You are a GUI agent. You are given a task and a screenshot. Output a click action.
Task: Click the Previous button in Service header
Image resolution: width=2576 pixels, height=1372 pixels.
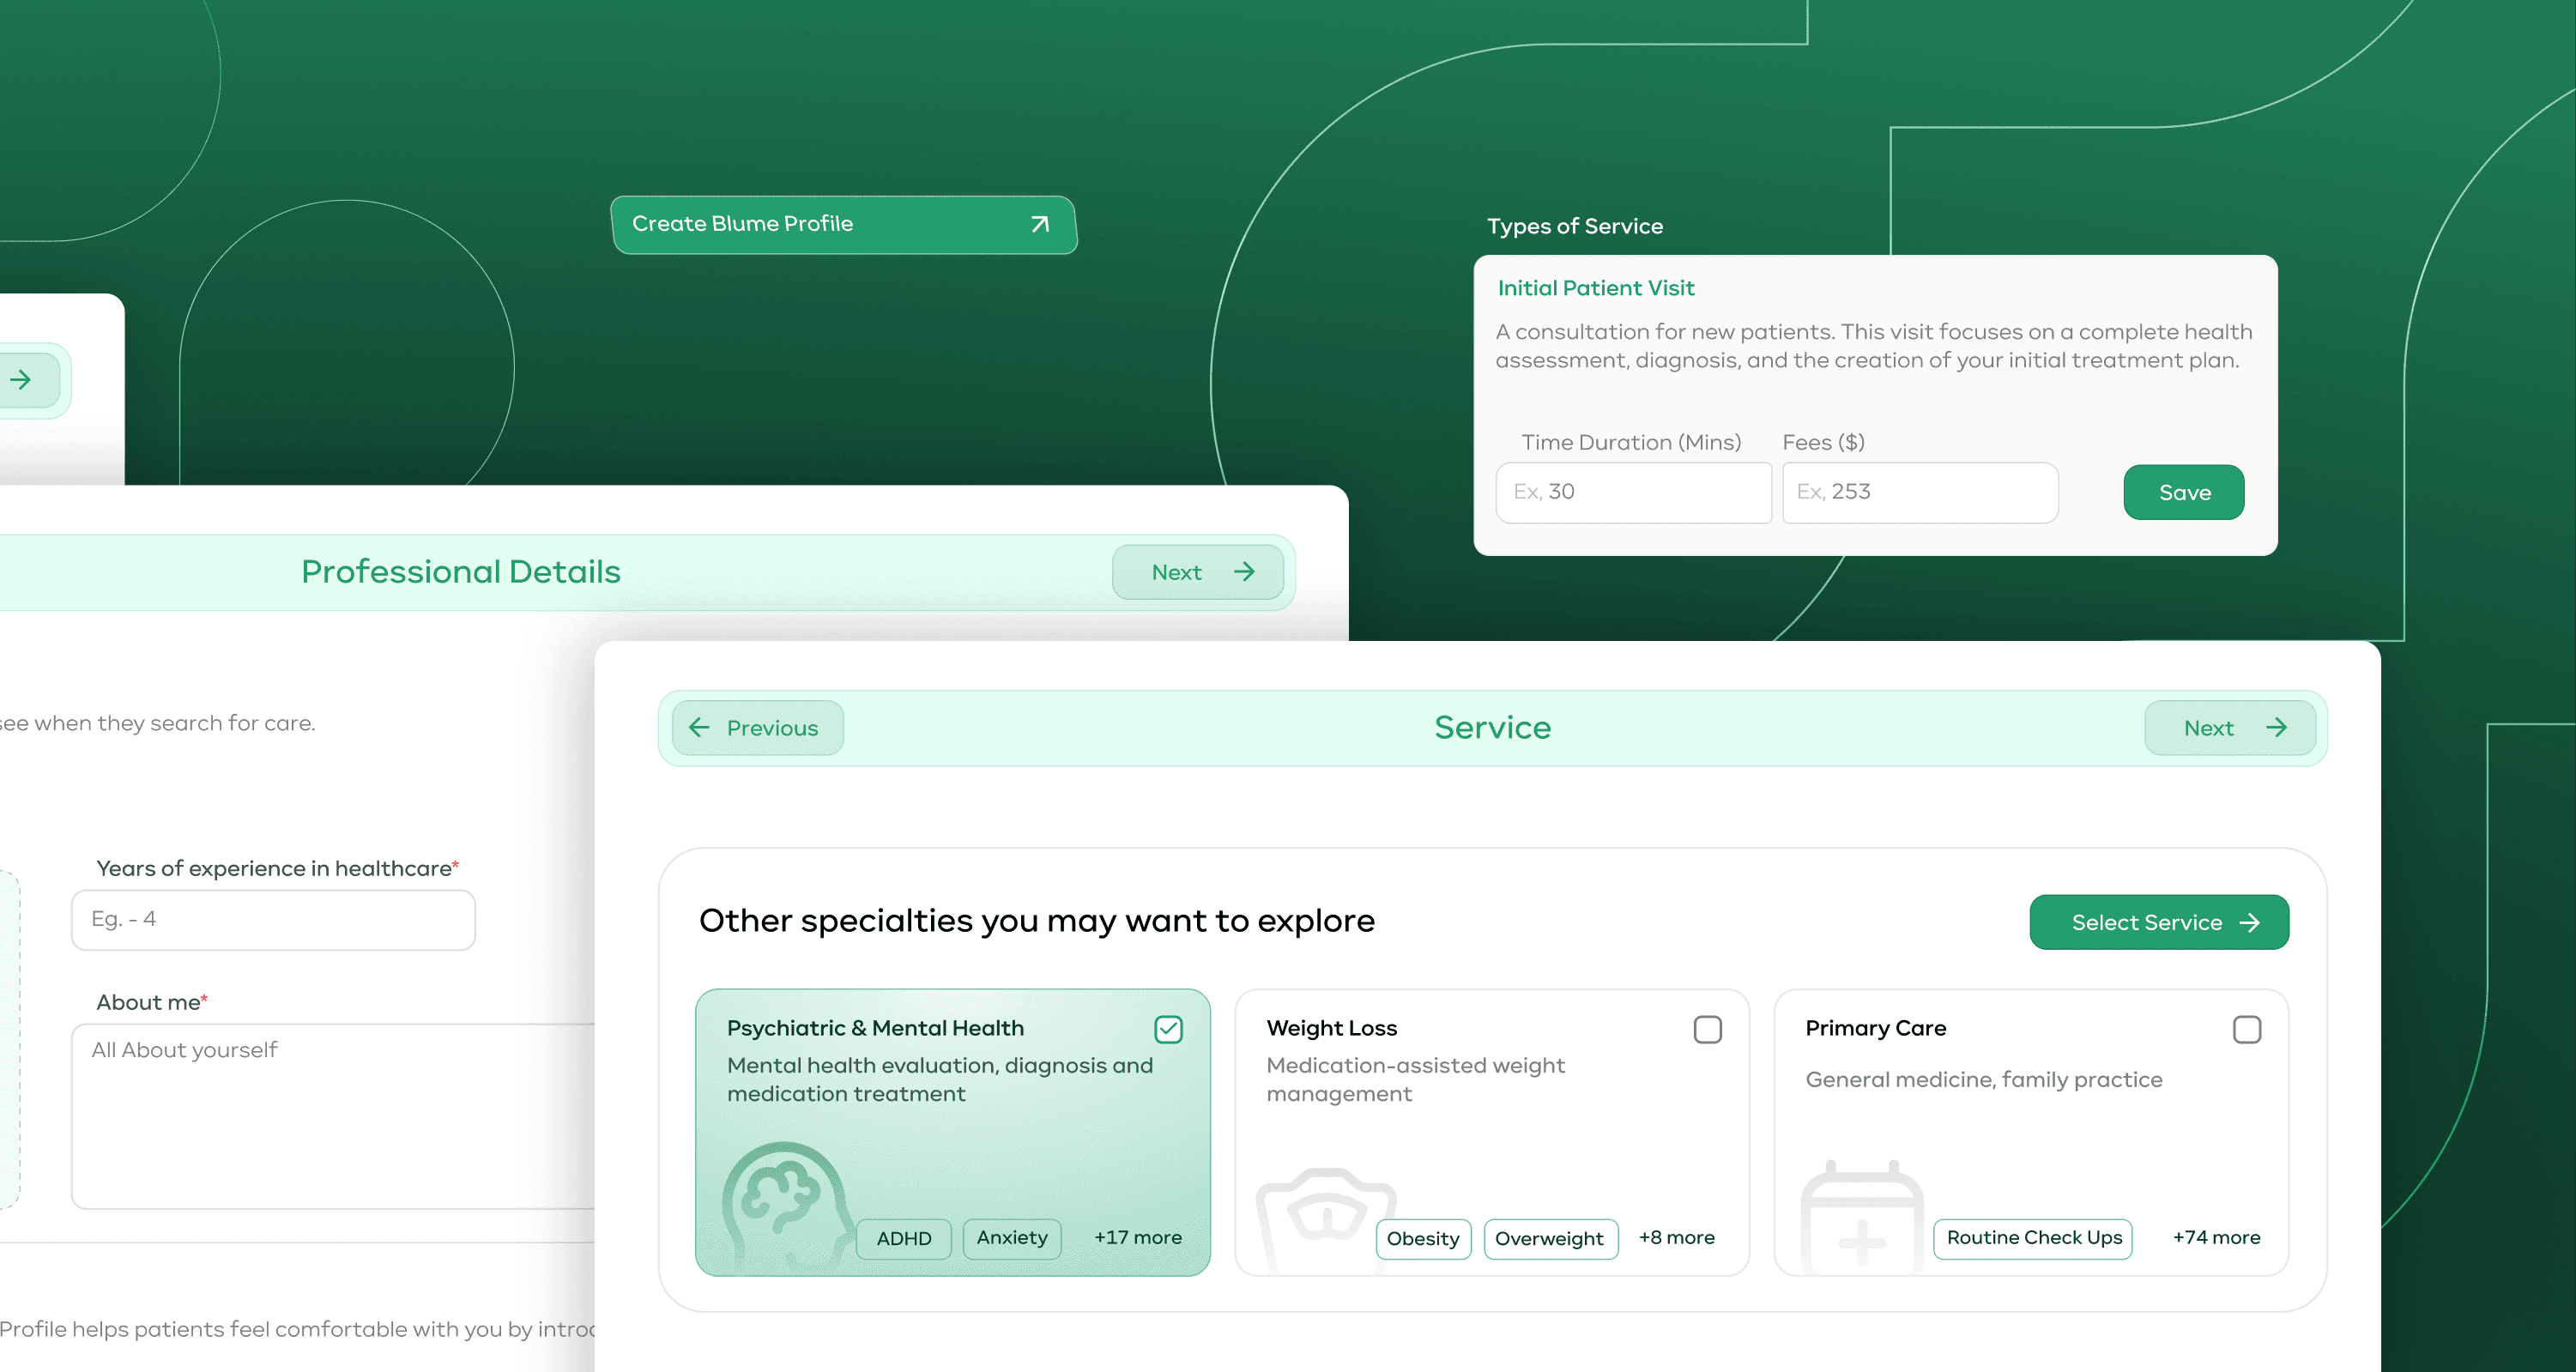tap(757, 728)
